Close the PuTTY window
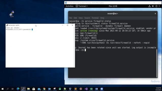 tap(72, 25)
